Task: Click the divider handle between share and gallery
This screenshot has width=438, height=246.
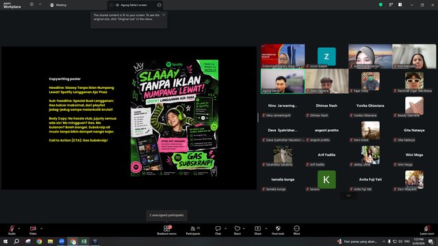Action: 258,118
